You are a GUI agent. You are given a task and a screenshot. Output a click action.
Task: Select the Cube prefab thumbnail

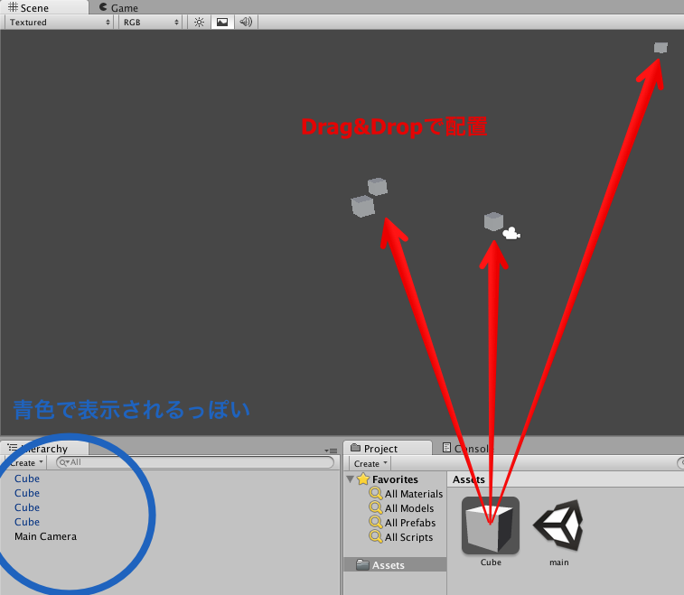(491, 525)
